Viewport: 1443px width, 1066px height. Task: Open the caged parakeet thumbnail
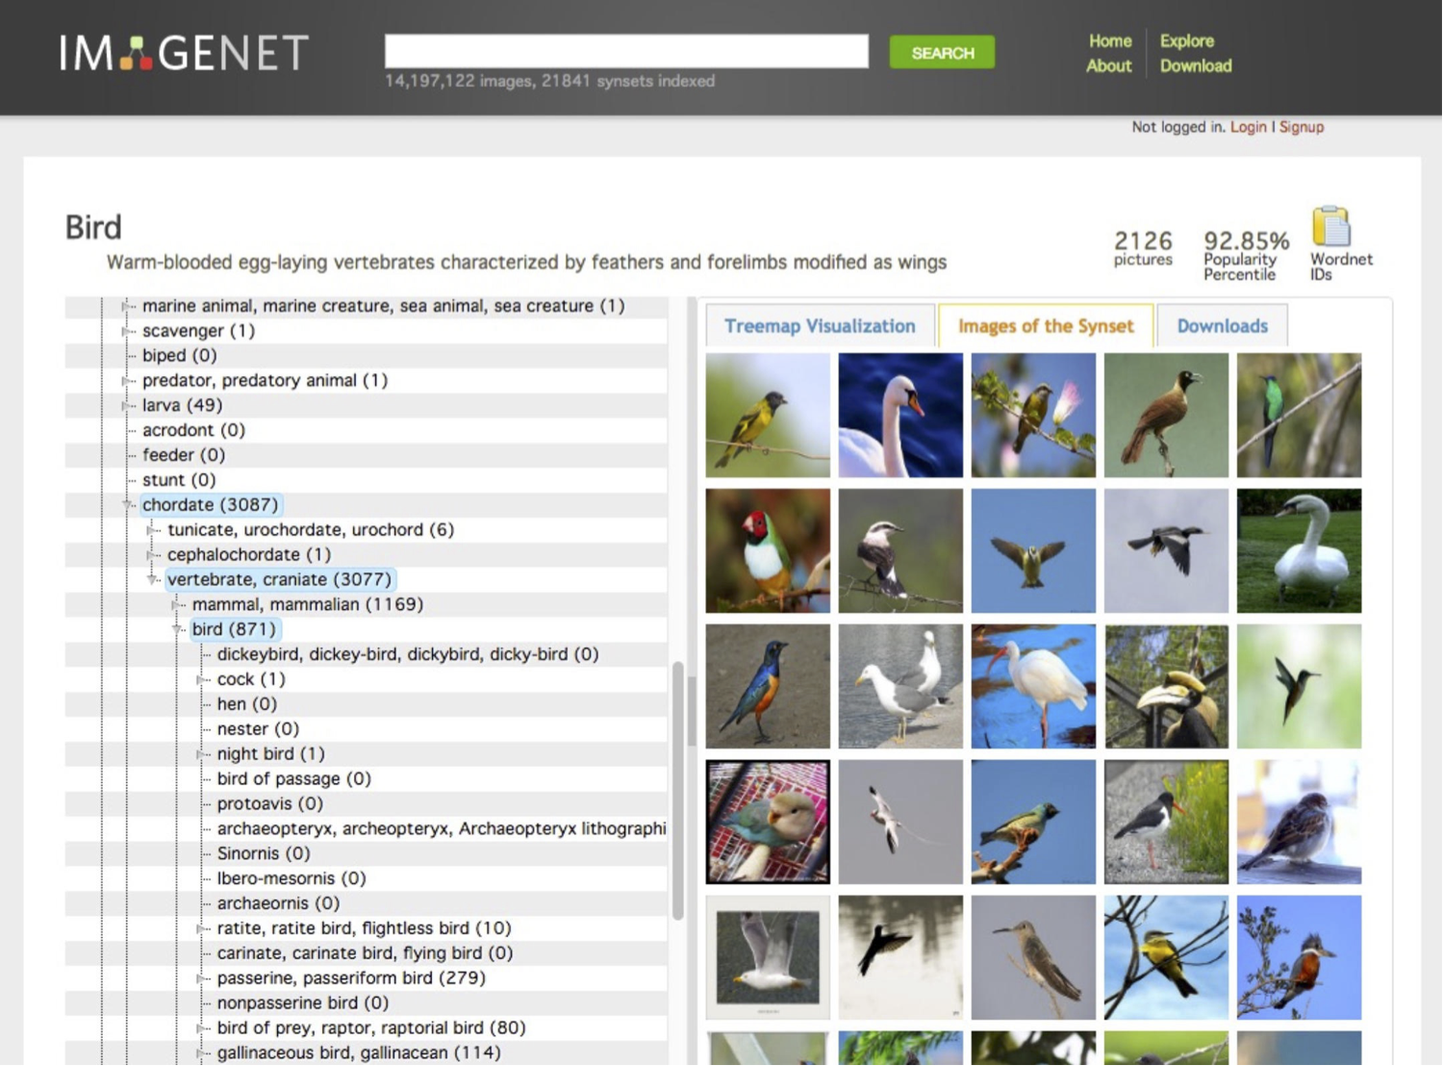click(768, 823)
